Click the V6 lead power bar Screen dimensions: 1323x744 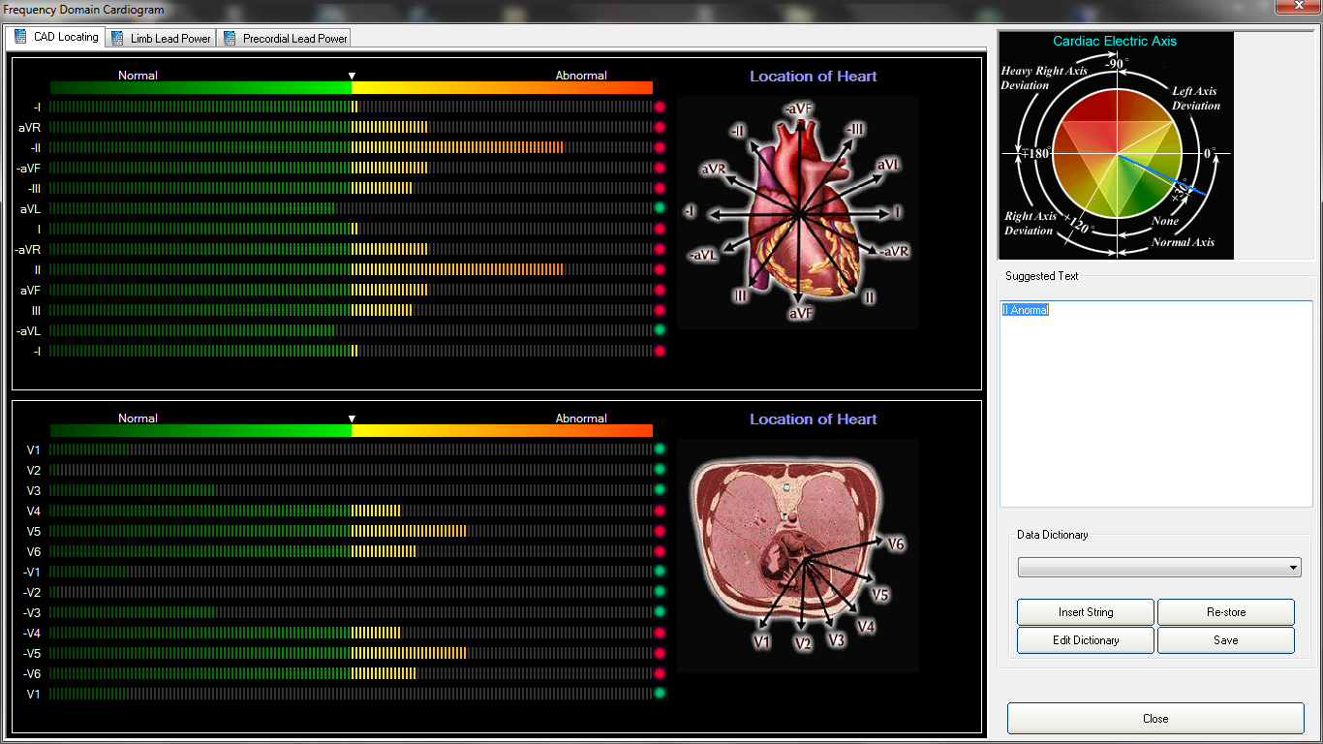click(x=351, y=551)
